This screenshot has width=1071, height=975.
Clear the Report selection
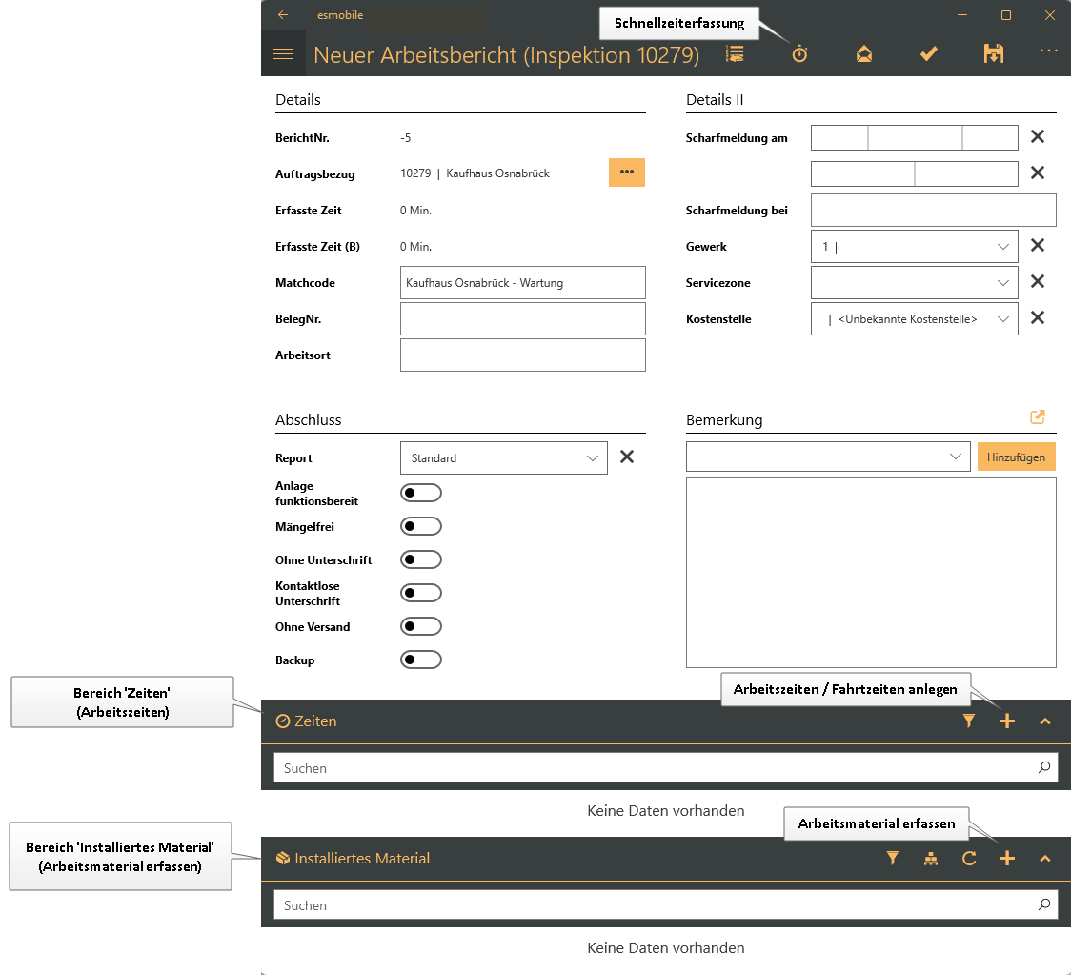(627, 457)
